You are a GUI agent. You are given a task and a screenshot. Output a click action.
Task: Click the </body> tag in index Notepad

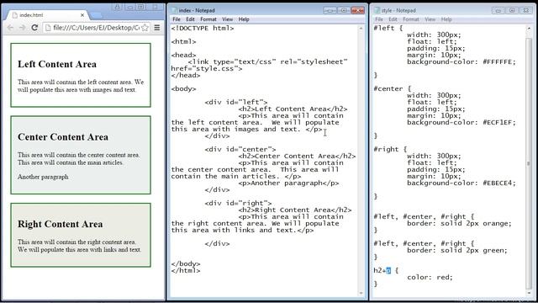tap(186, 263)
